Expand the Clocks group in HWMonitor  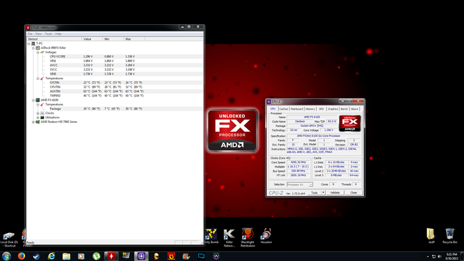38,113
